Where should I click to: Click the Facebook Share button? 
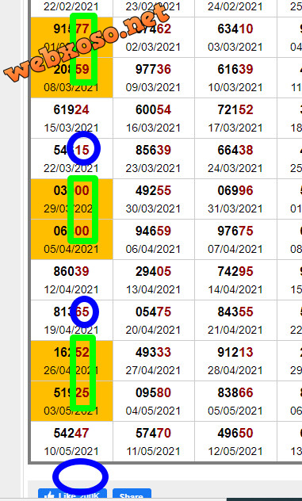click(x=132, y=495)
